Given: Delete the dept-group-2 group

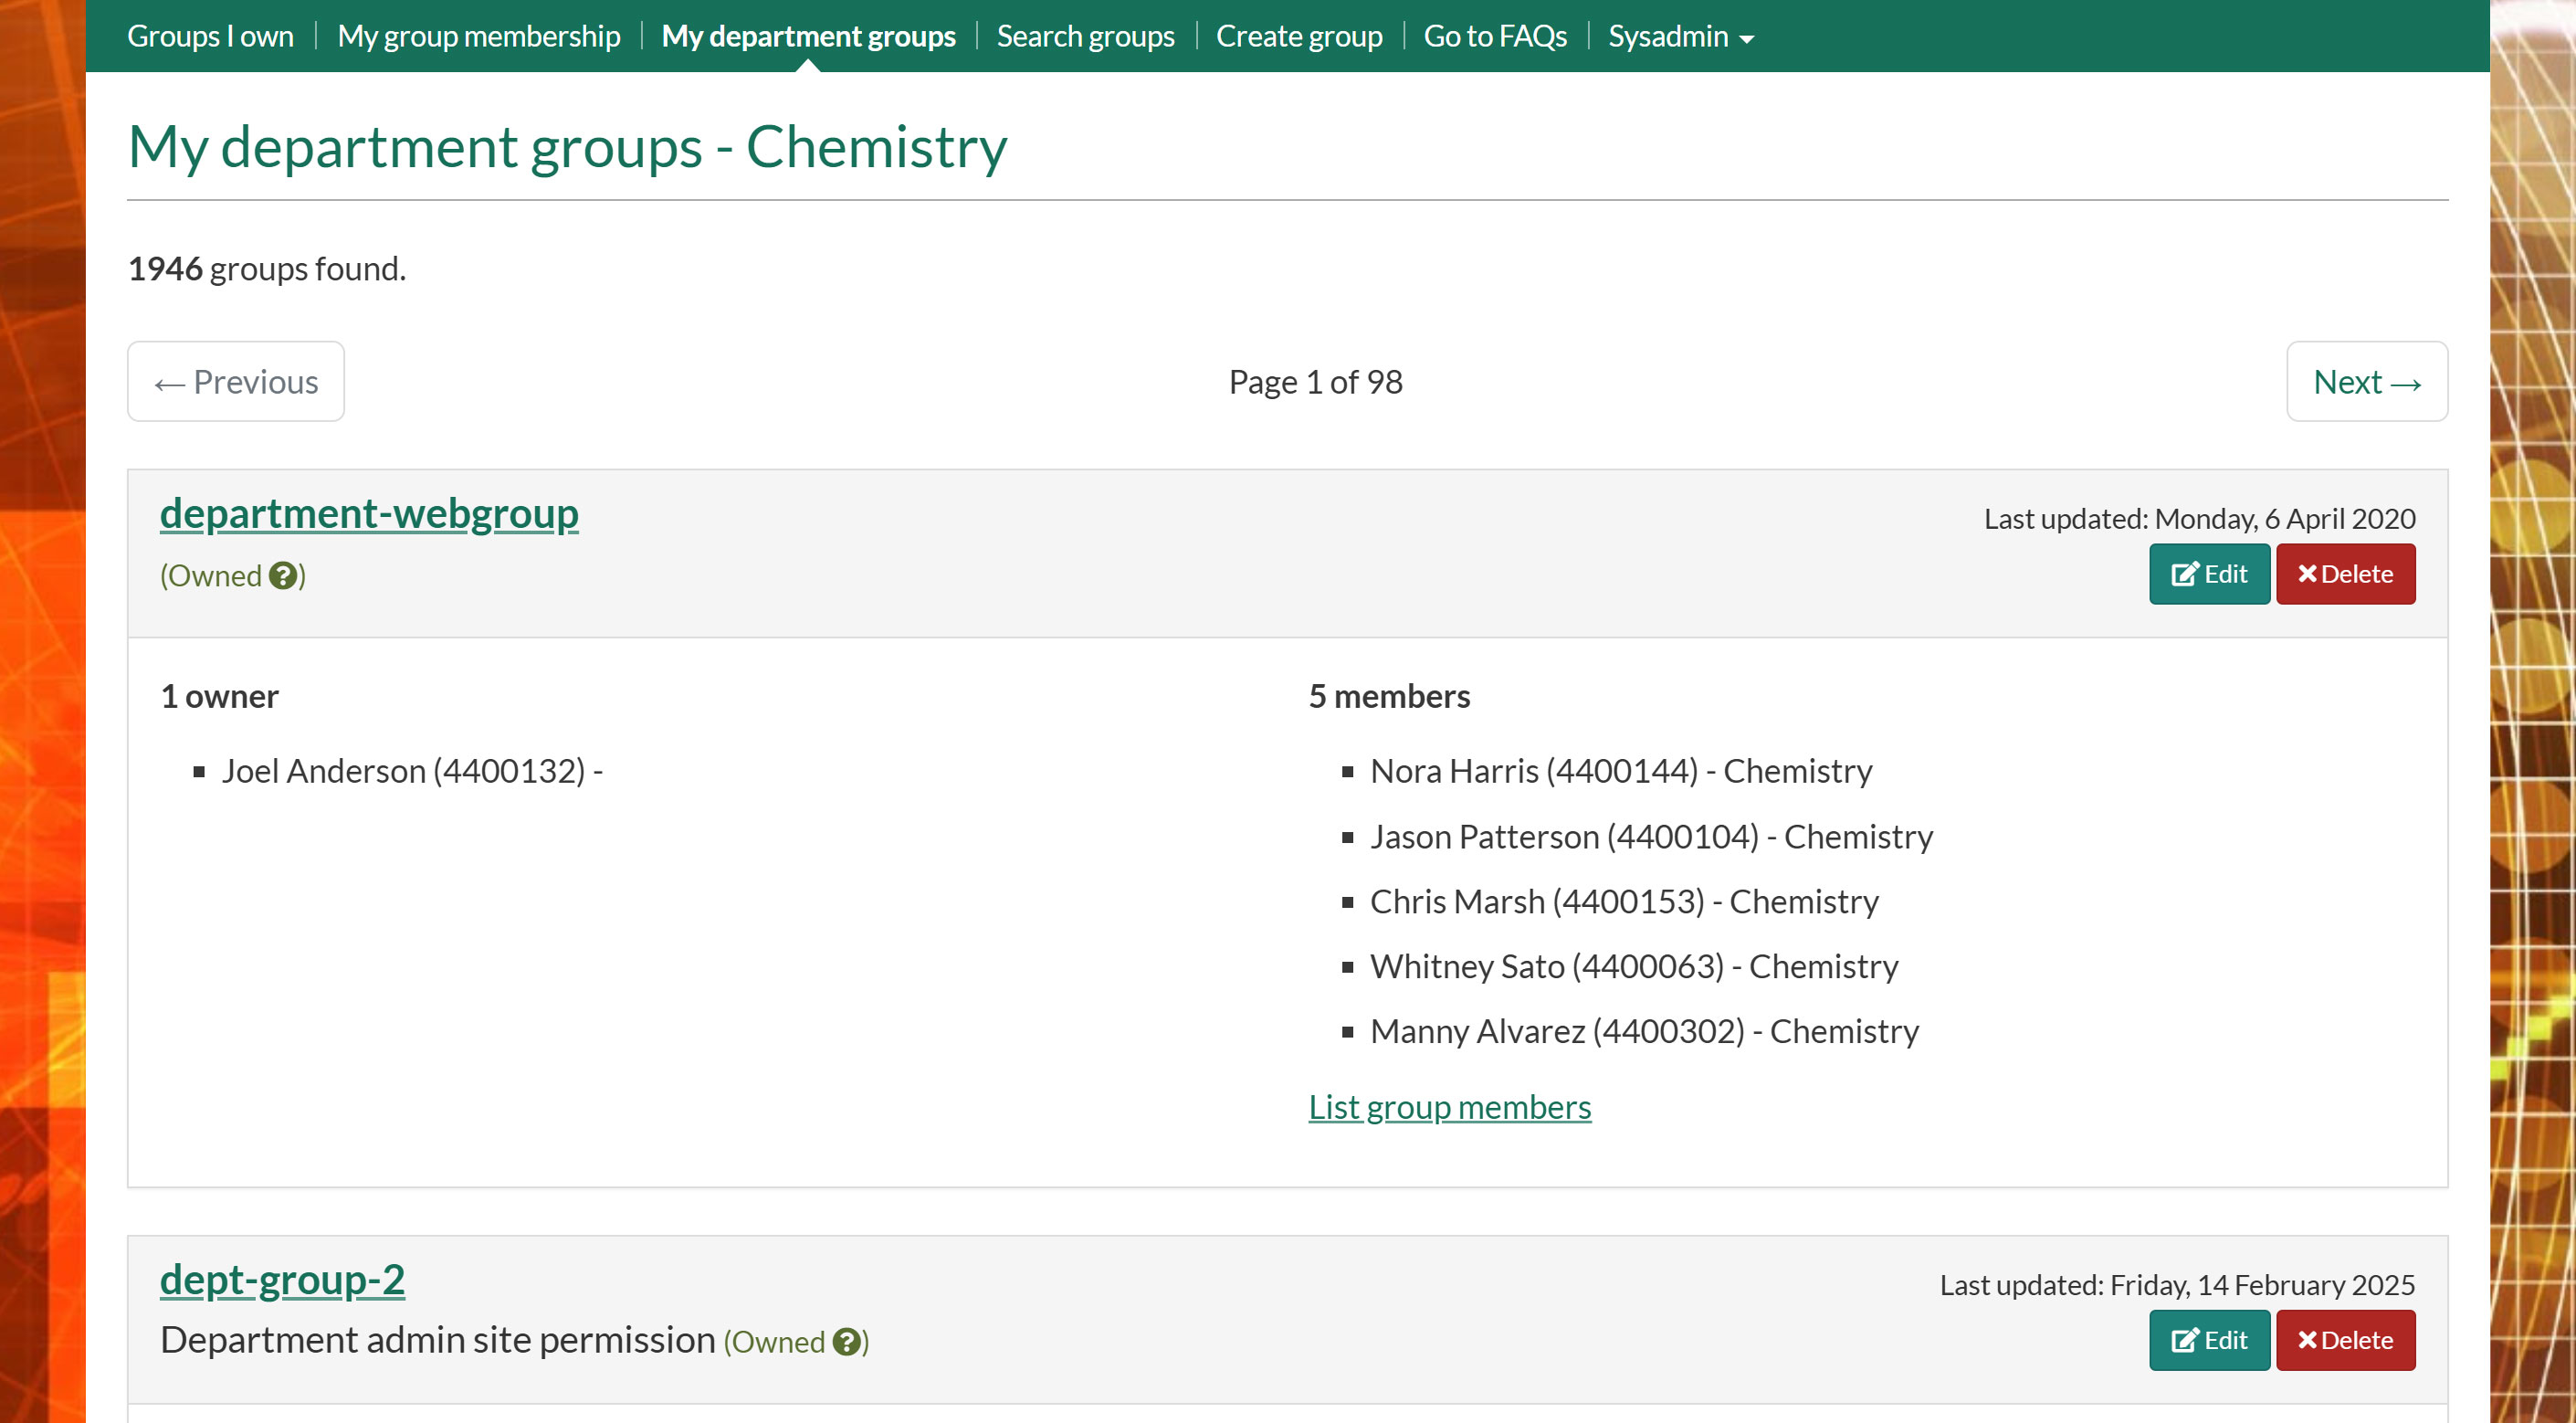Looking at the screenshot, I should pos(2345,1340).
